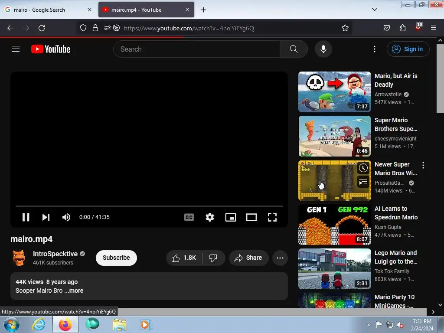
Task: Save page to Pocket
Action: pyautogui.click(x=386, y=28)
